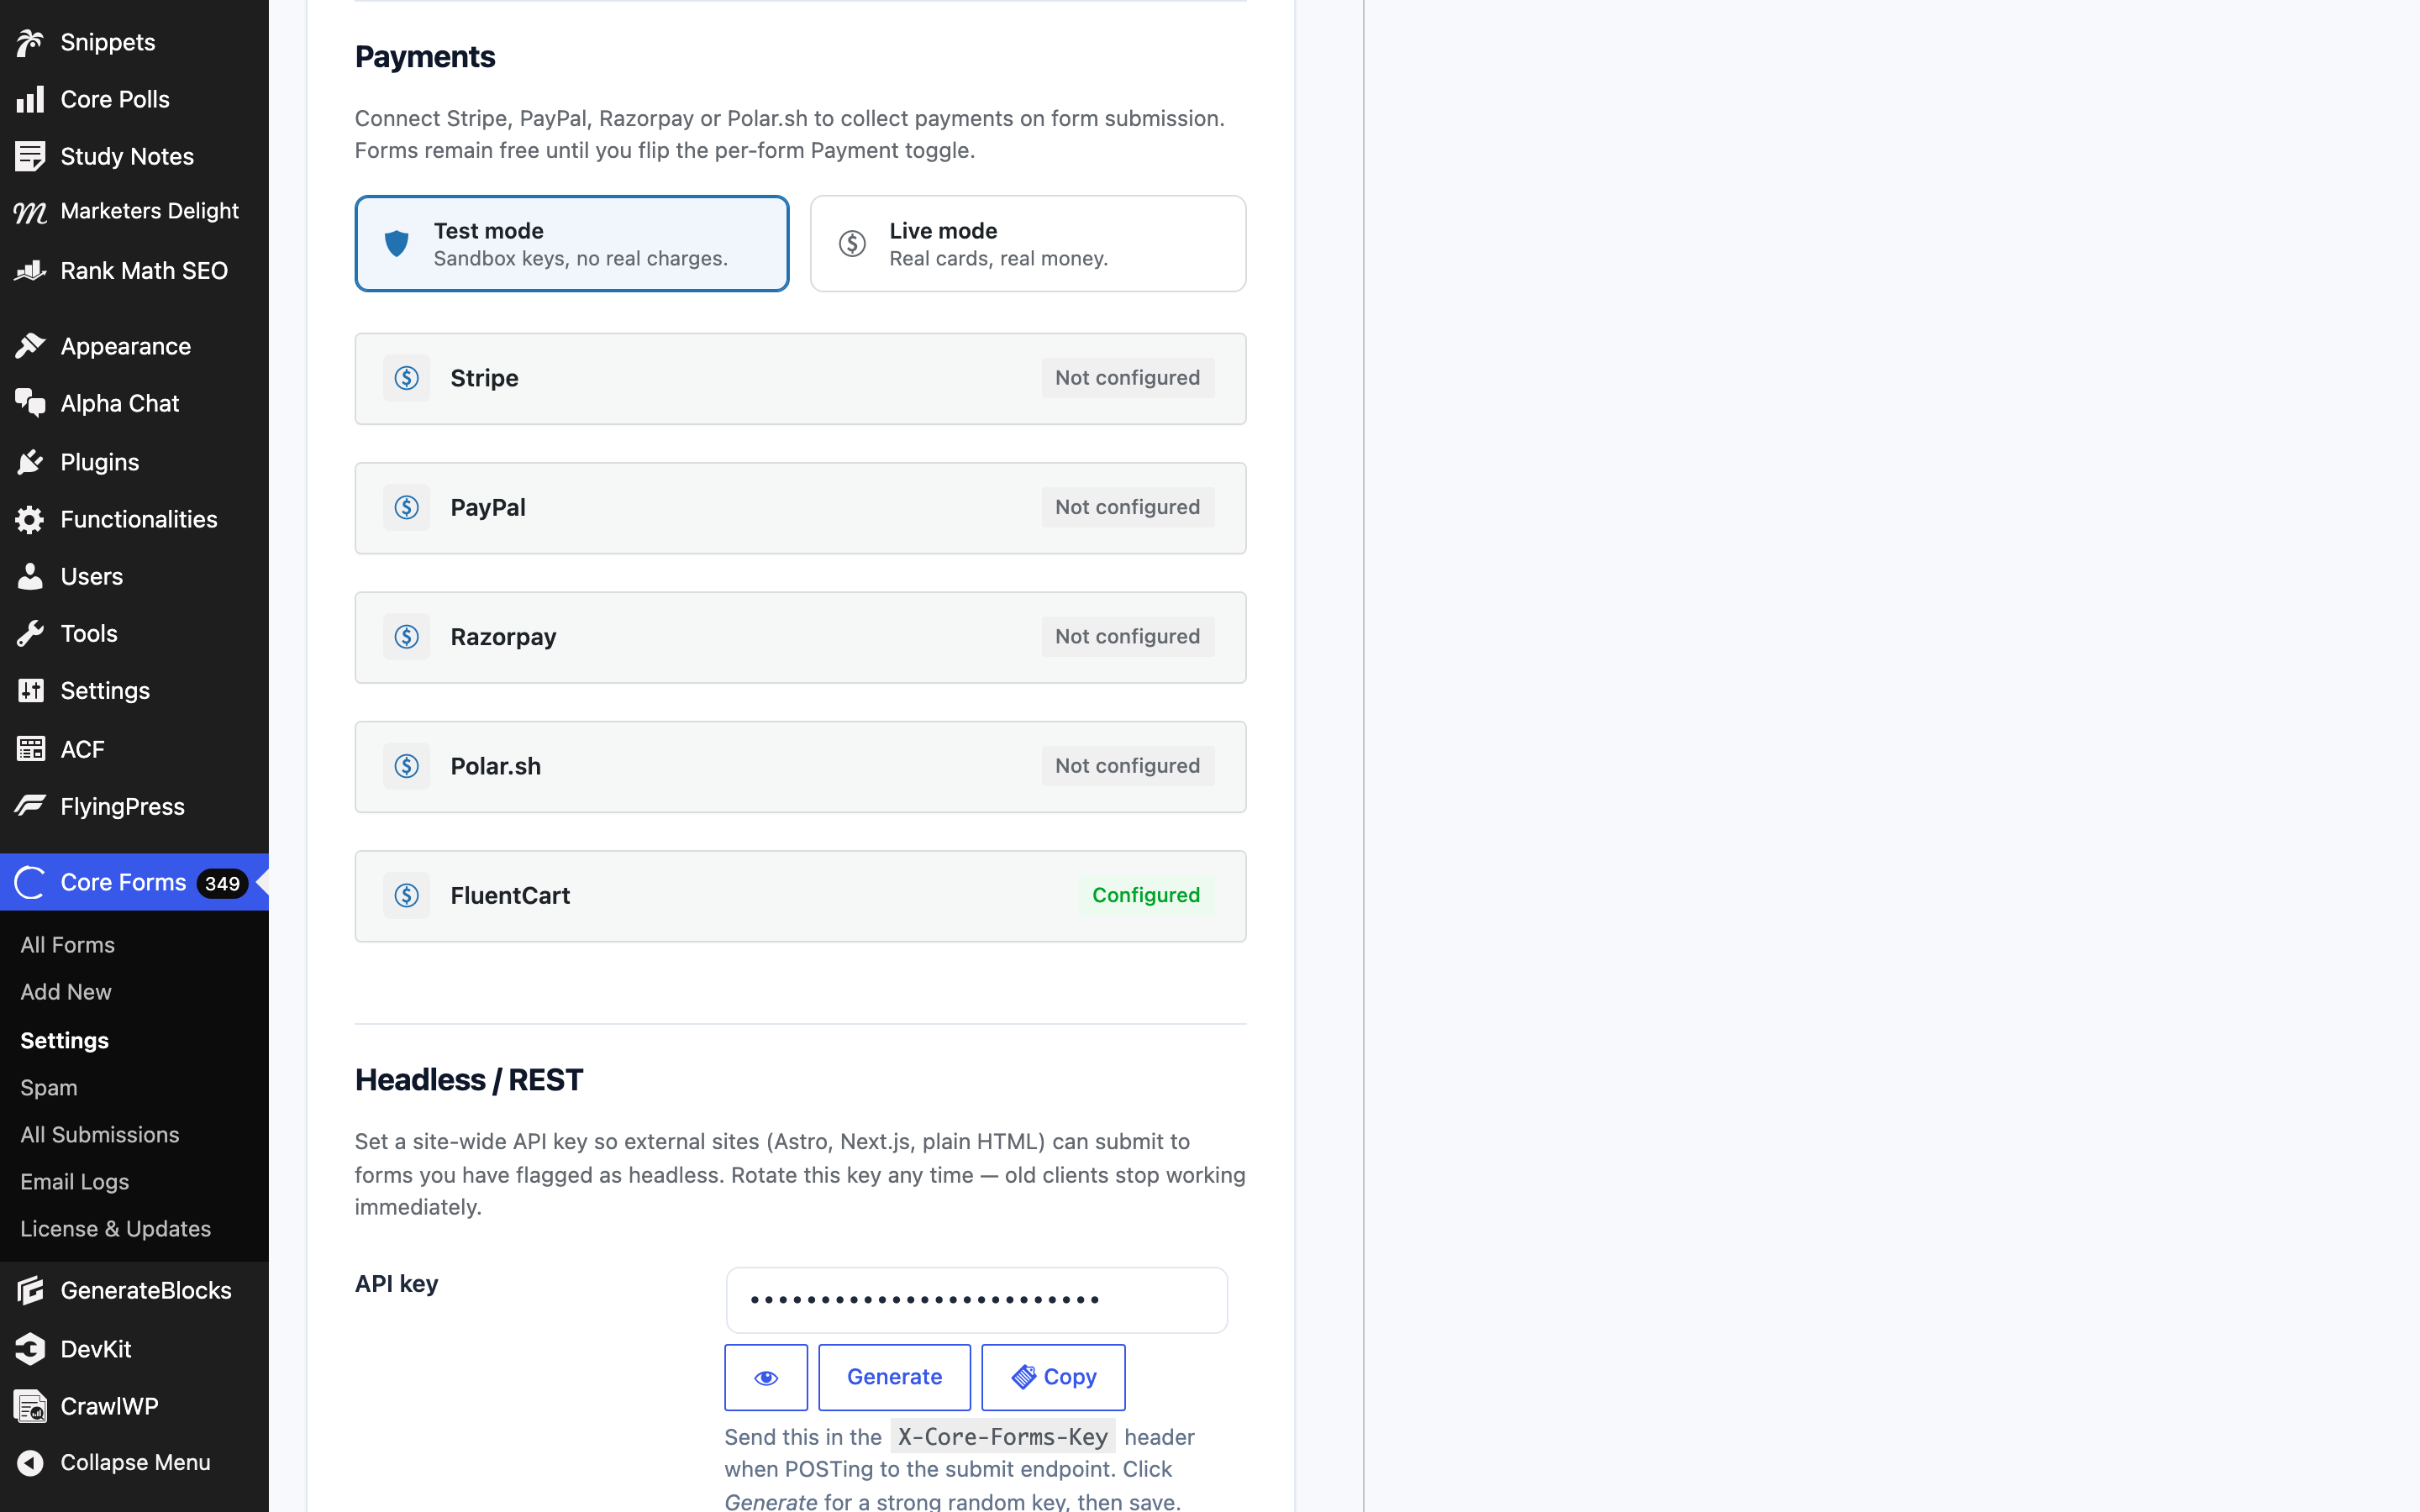Image resolution: width=2420 pixels, height=1512 pixels.
Task: Copy the API key
Action: [x=1053, y=1377]
